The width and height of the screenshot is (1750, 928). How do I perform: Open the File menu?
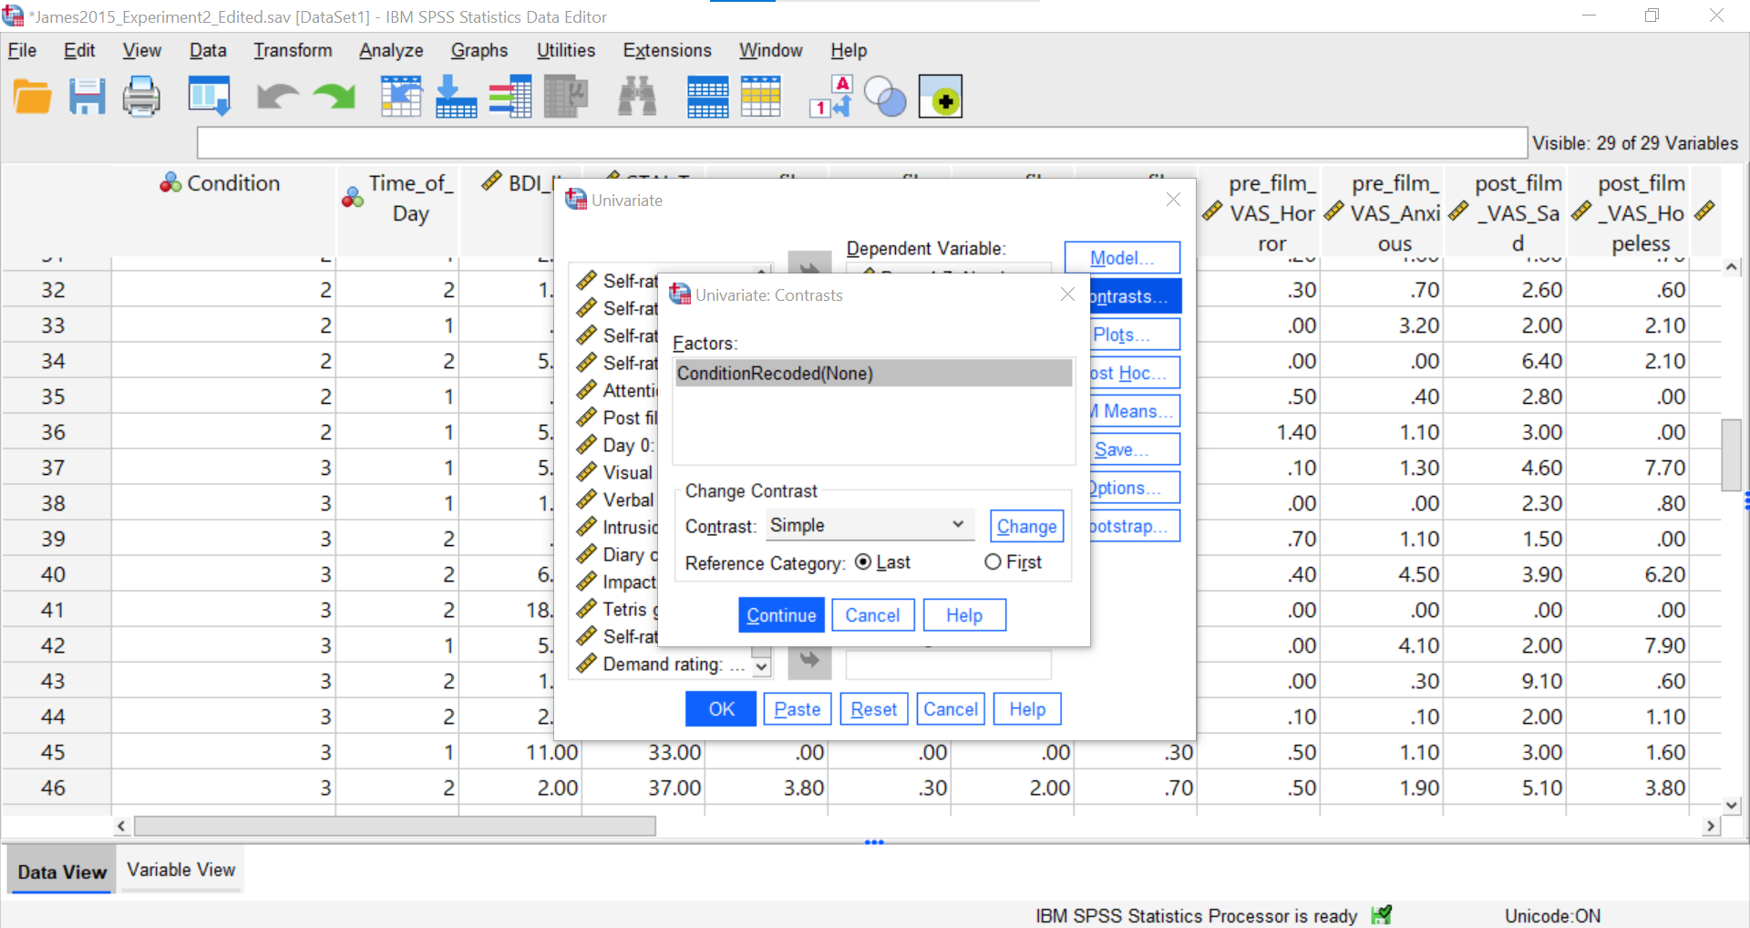tap(22, 50)
